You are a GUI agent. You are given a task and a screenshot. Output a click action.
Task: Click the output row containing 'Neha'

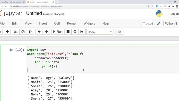pyautogui.click(x=49, y=94)
